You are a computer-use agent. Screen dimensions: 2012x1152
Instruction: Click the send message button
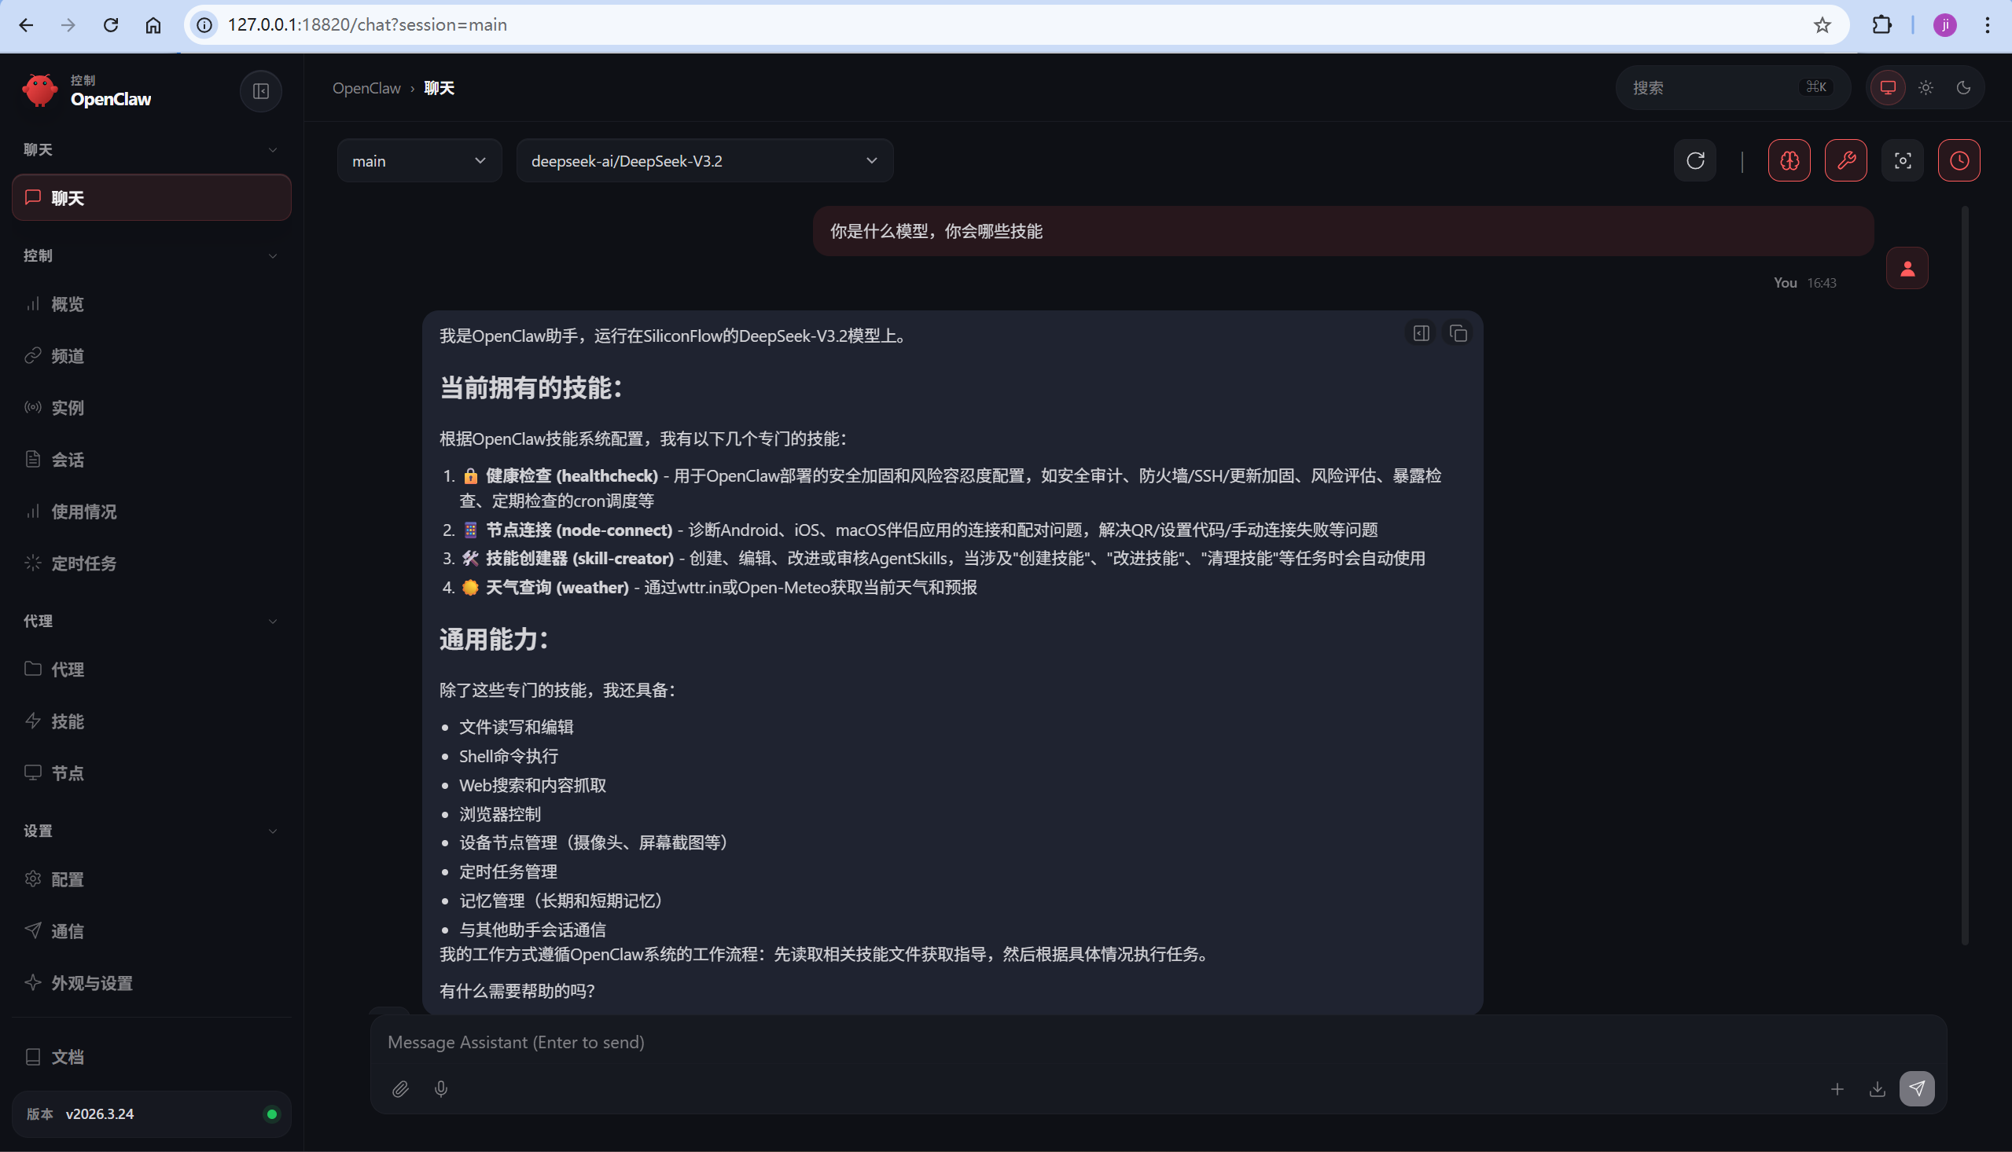1916,1088
